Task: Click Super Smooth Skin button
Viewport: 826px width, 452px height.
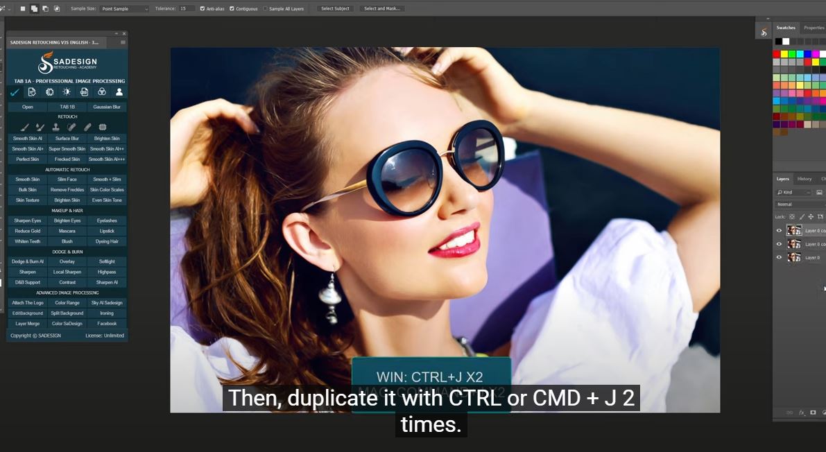Action: click(x=67, y=149)
